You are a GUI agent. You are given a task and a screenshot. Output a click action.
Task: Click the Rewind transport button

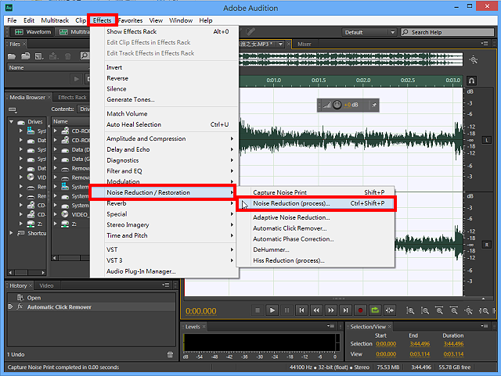point(316,310)
